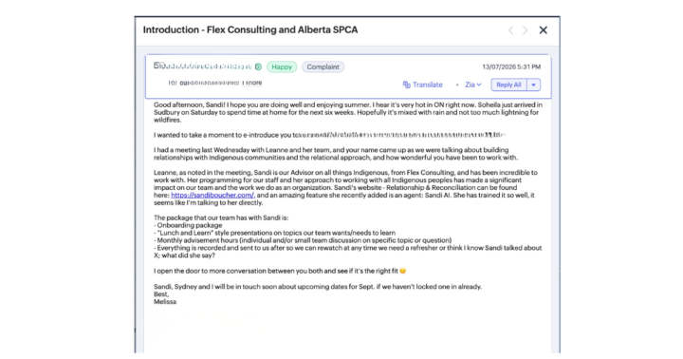
Task: Click the Complaint tag
Action: pyautogui.click(x=323, y=66)
